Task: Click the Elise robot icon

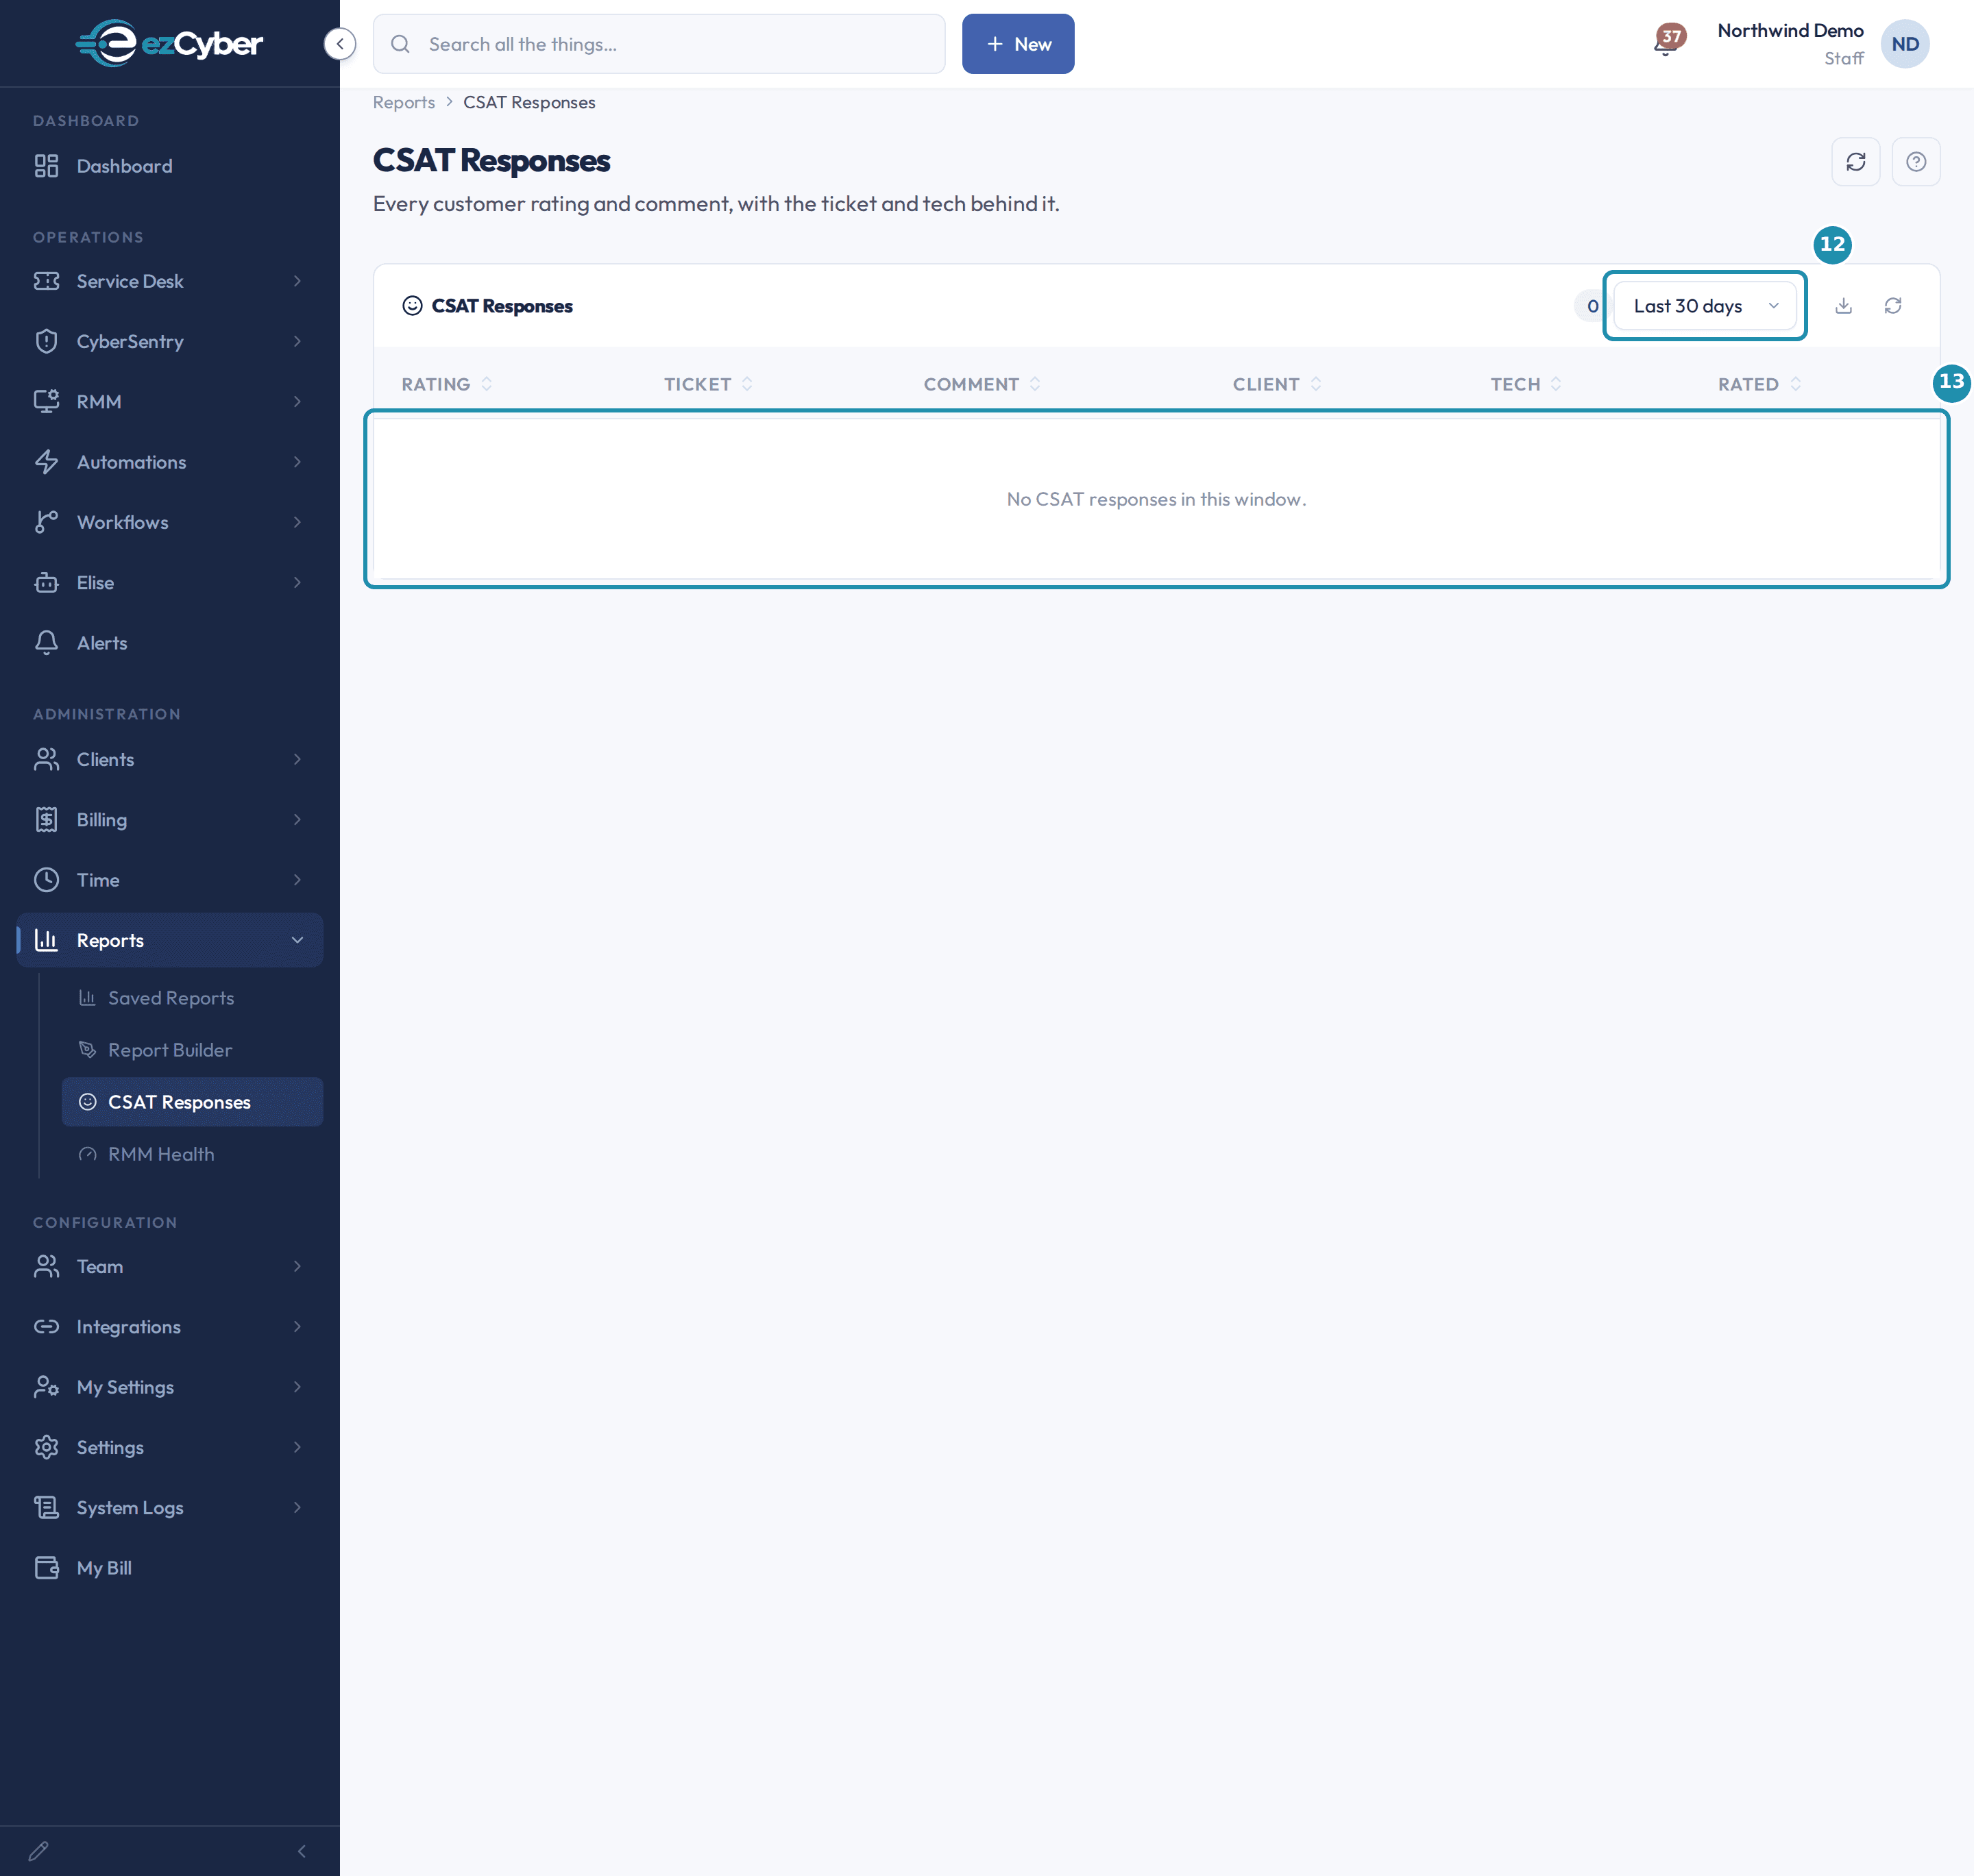Action: [x=46, y=582]
